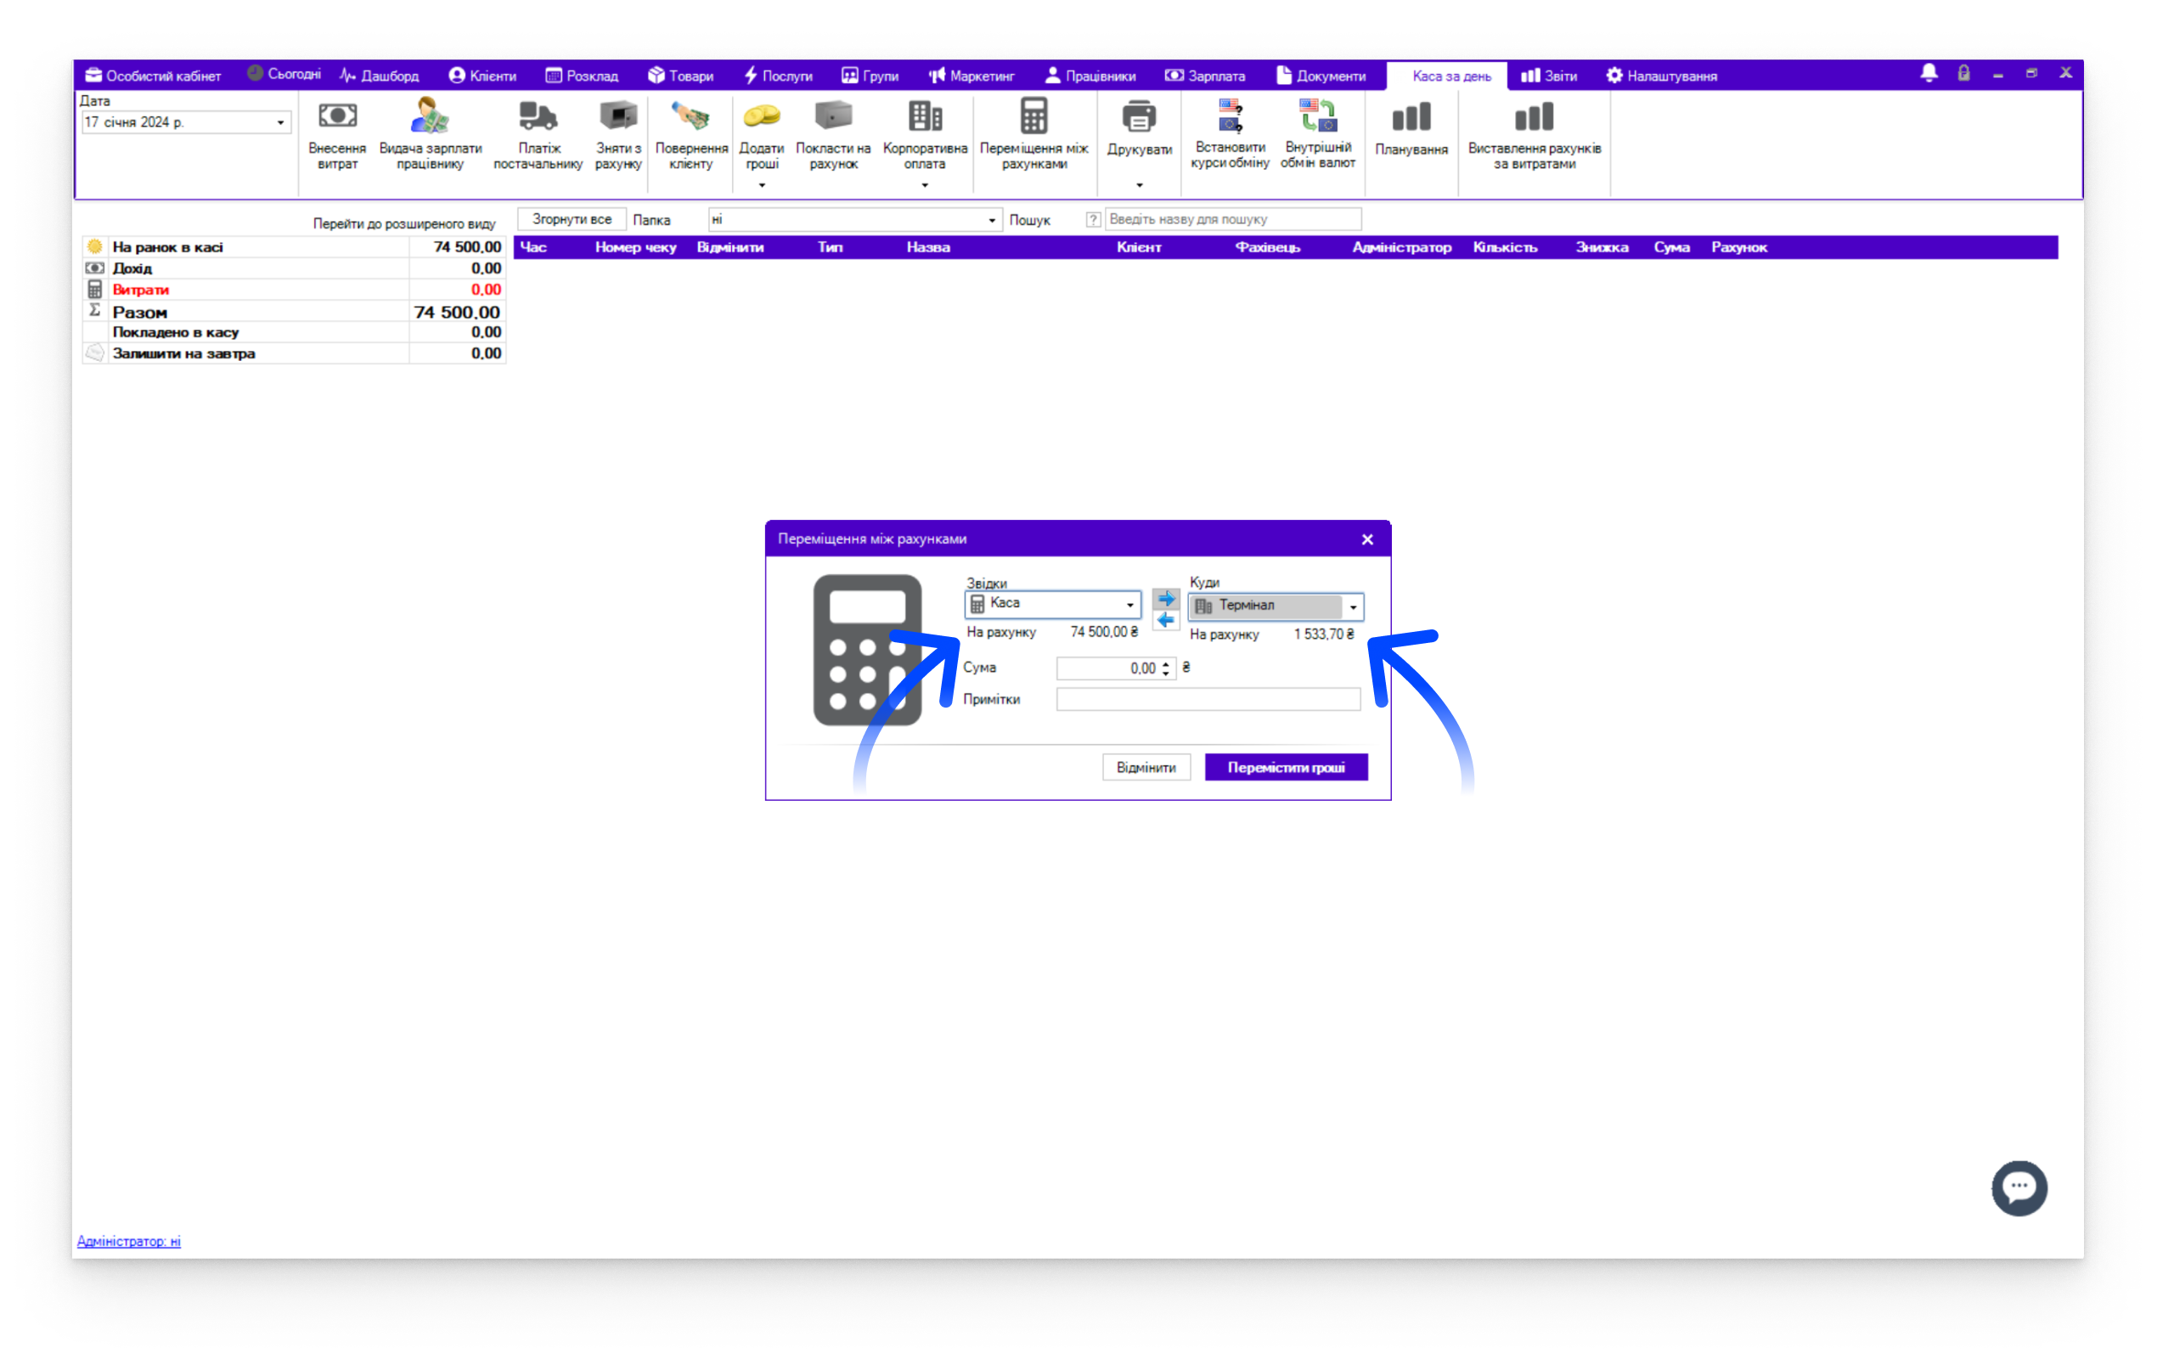Click the search help question icon
2174x1359 pixels.
[1093, 219]
